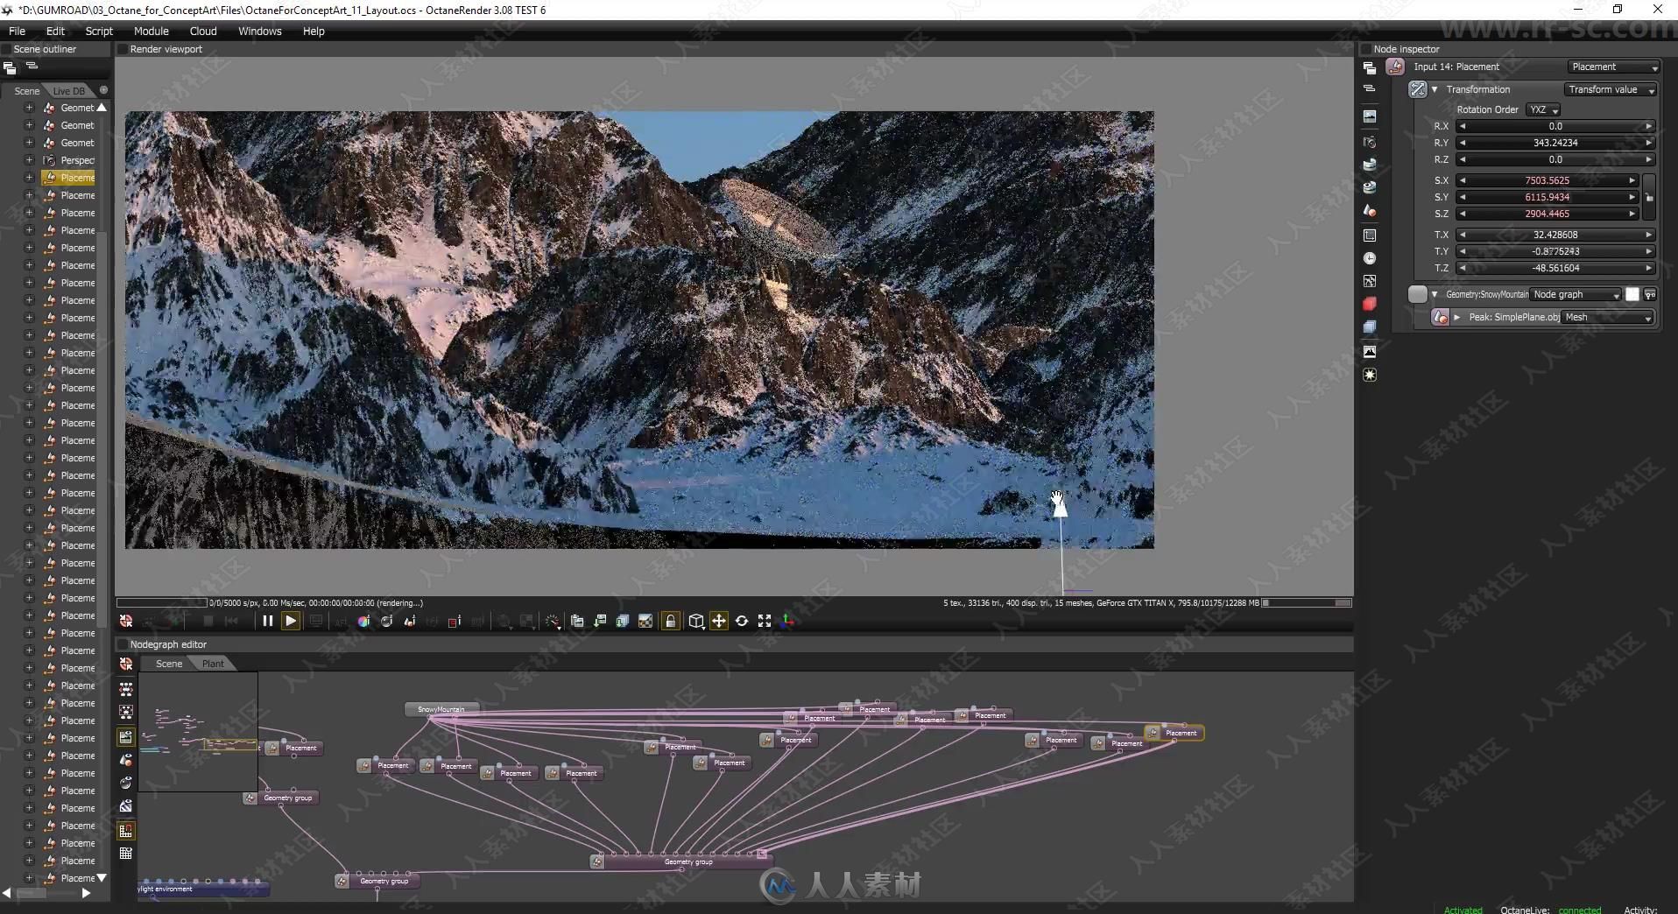Click the render passes export icon
The width and height of the screenshot is (1678, 914).
point(623,621)
